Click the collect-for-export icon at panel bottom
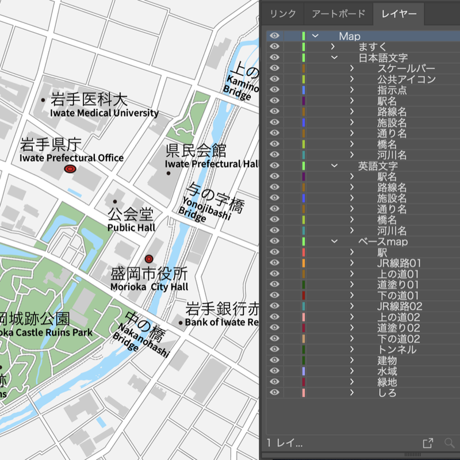 click(x=428, y=443)
